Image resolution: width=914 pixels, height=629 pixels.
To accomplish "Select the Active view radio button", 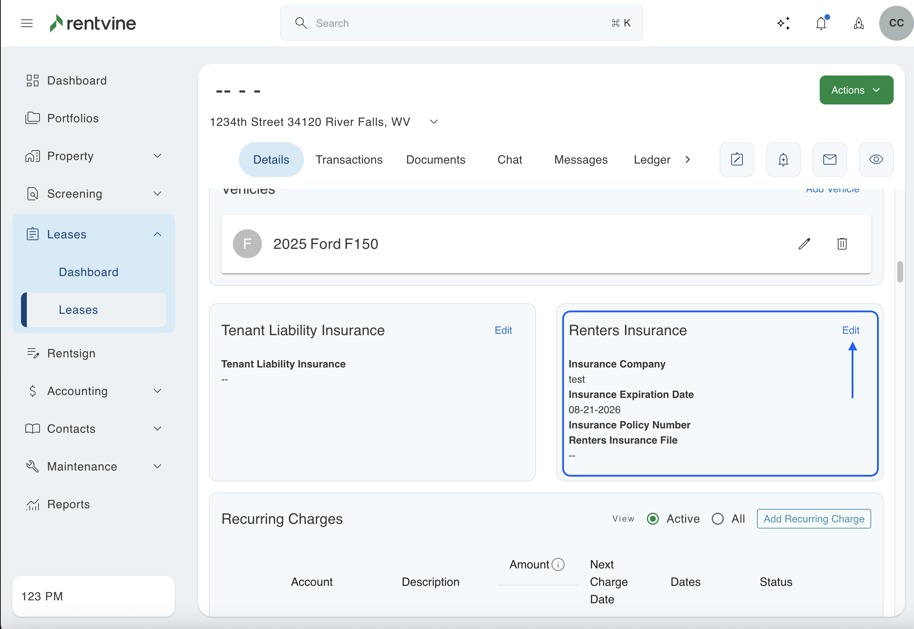I will [653, 519].
